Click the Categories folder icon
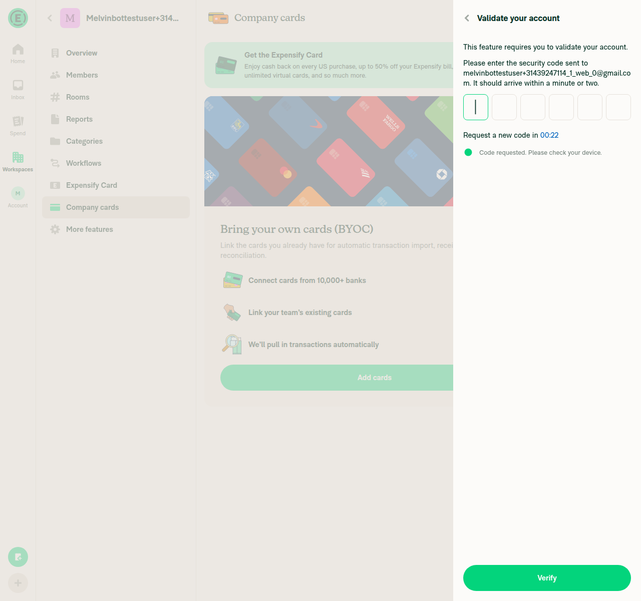 [55, 141]
